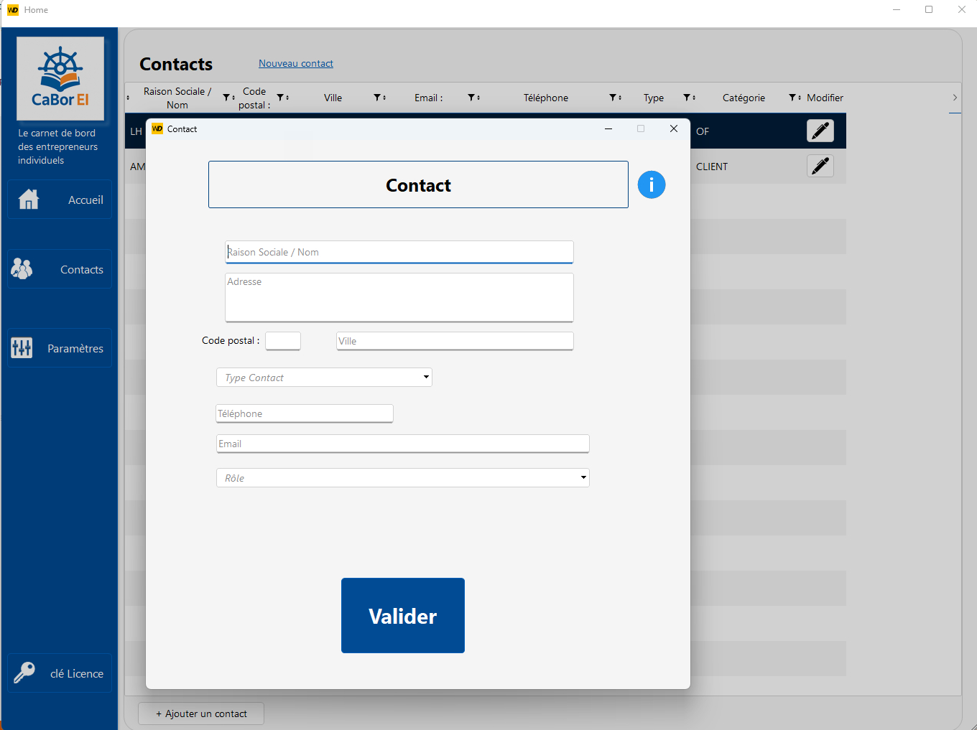
Task: Click the blue info icon beside Contact header
Action: [x=651, y=185]
